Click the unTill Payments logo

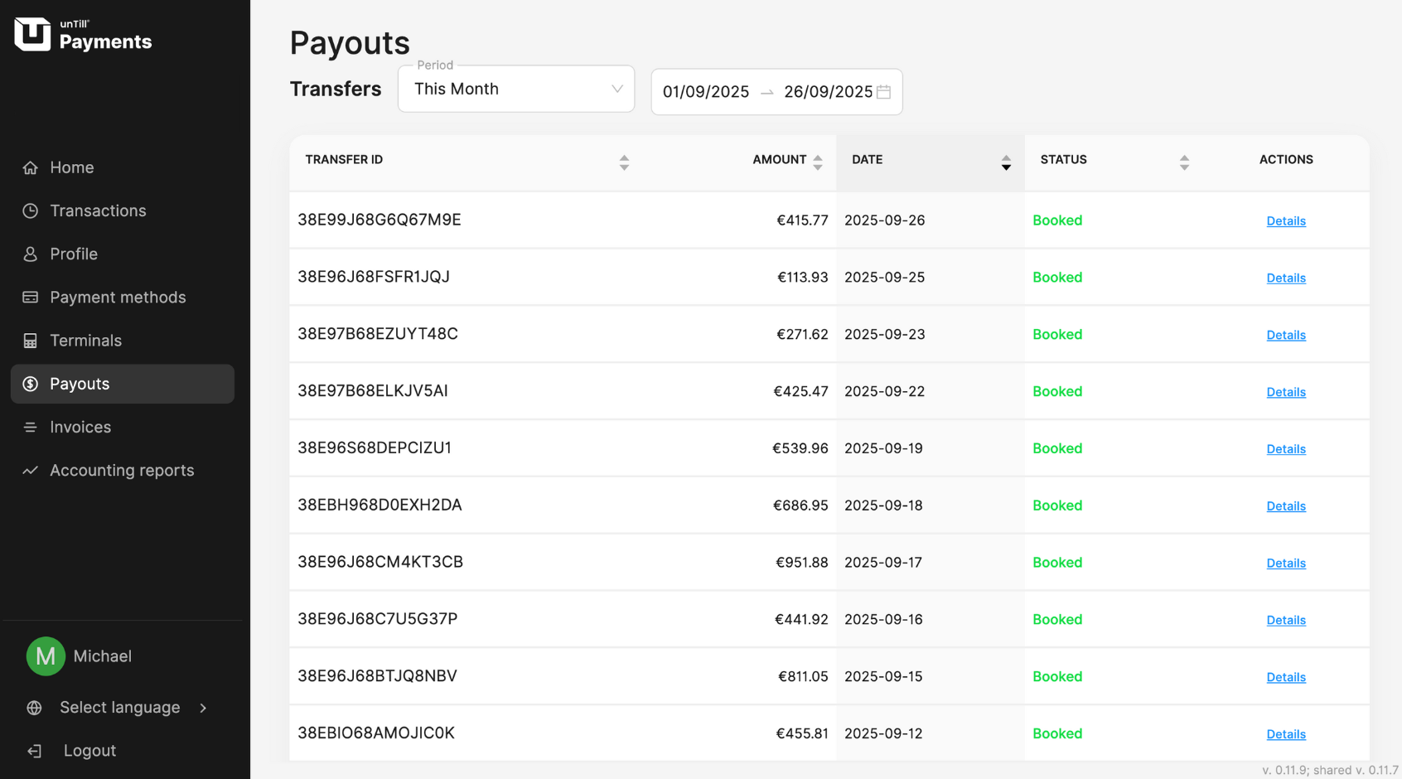(83, 35)
